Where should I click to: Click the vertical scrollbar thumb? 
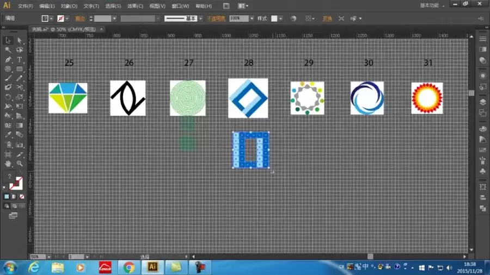471,93
